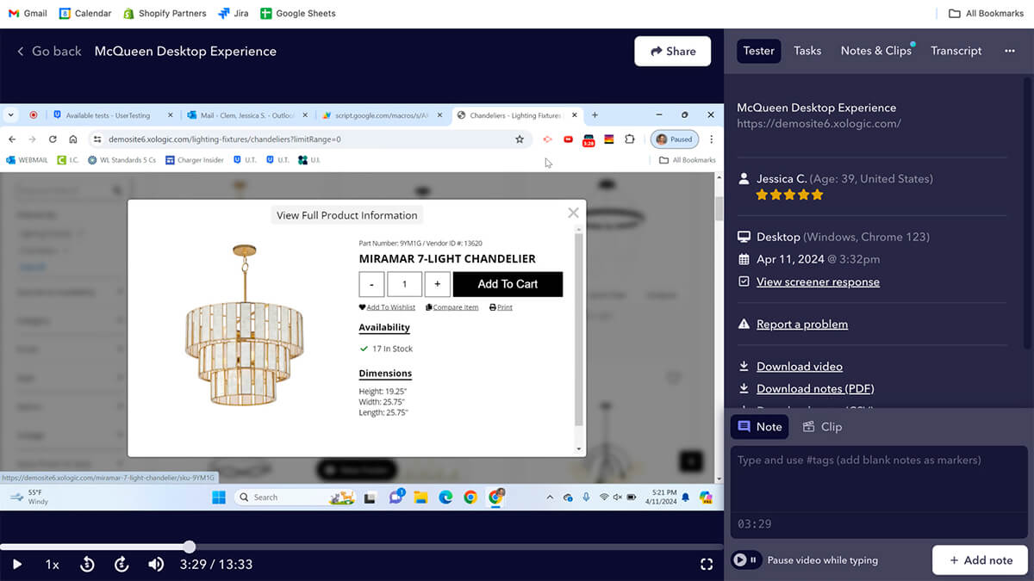Enter fullscreen video mode
1034x581 pixels.
click(707, 565)
